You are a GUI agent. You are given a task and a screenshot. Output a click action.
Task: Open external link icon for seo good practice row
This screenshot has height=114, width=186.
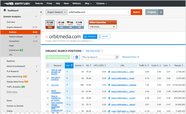pyautogui.click(x=109, y=78)
